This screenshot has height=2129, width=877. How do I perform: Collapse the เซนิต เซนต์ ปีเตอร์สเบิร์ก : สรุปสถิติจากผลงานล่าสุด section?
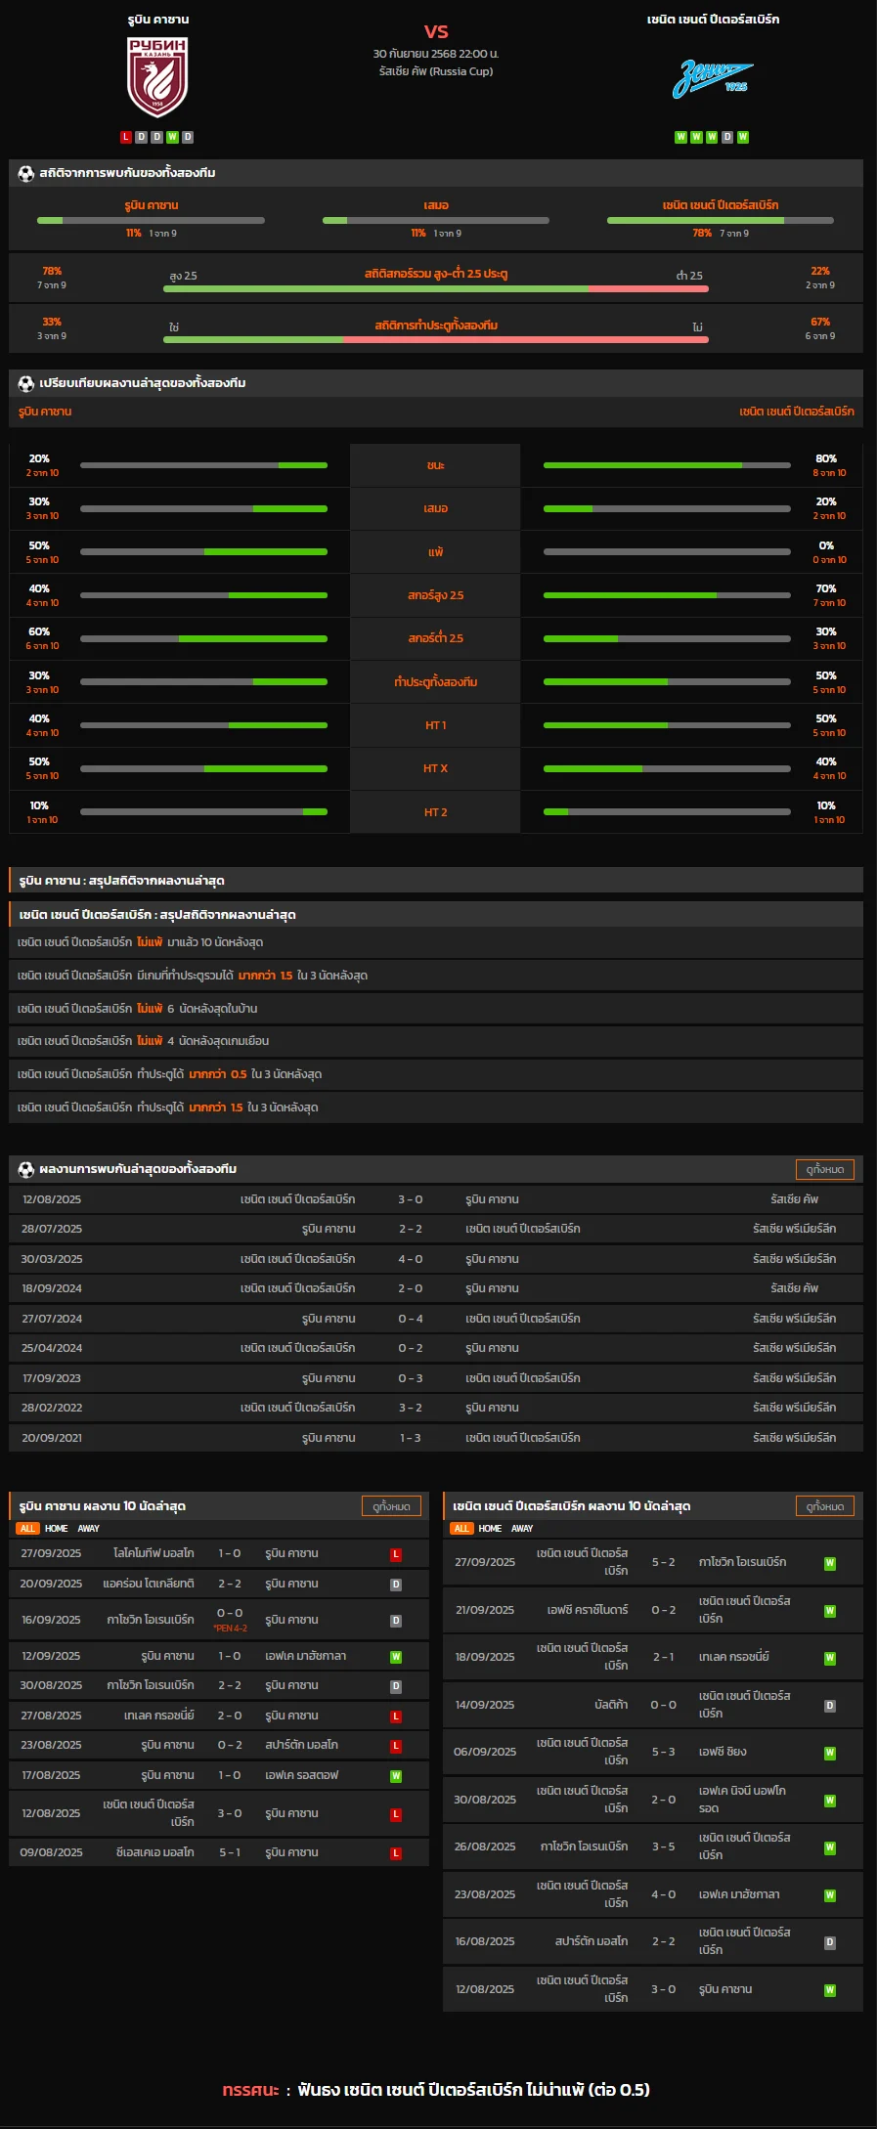pyautogui.click(x=436, y=915)
